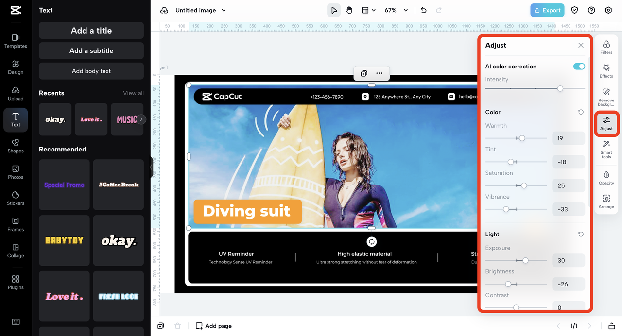
Task: Click the Tint value field showing -18
Action: pyautogui.click(x=569, y=162)
